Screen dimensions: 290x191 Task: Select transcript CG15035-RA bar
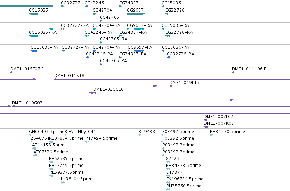pyautogui.click(x=33, y=36)
